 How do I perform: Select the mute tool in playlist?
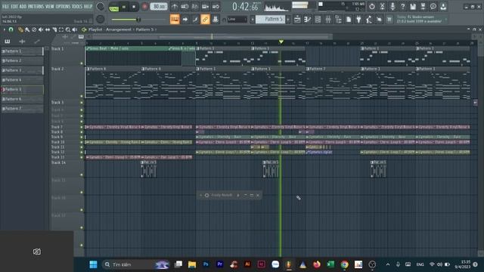[x=41, y=29]
